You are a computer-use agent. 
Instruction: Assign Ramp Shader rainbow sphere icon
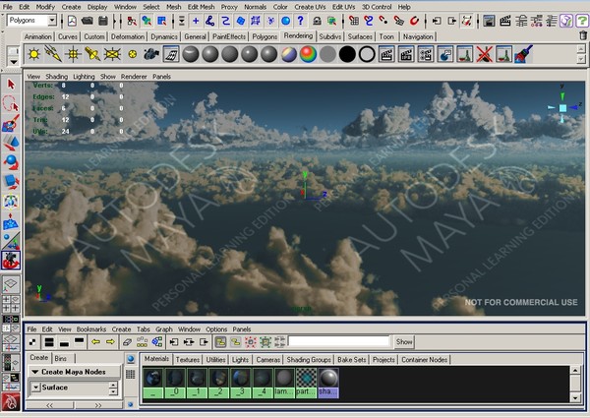(308, 54)
